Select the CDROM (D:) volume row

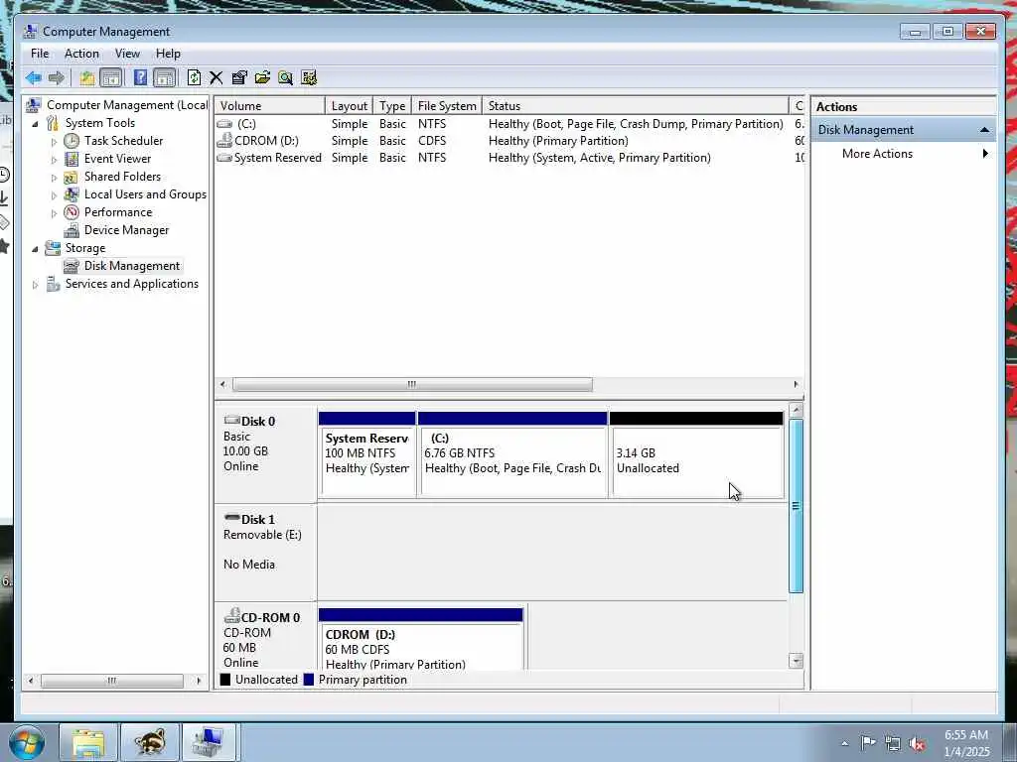pyautogui.click(x=509, y=141)
